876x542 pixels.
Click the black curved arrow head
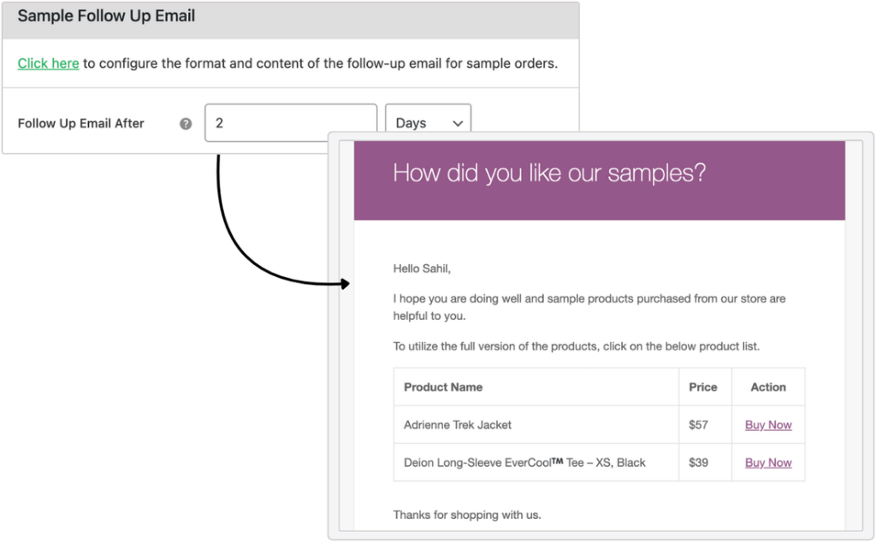coord(345,284)
